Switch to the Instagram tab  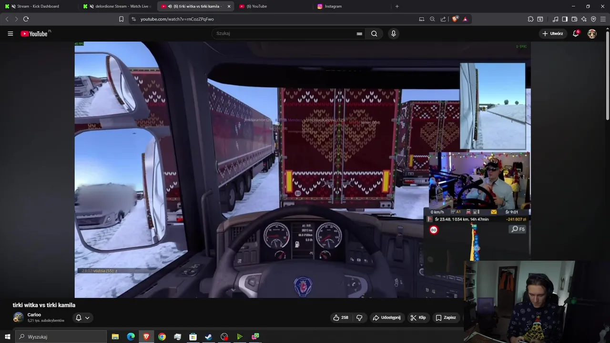click(x=352, y=6)
